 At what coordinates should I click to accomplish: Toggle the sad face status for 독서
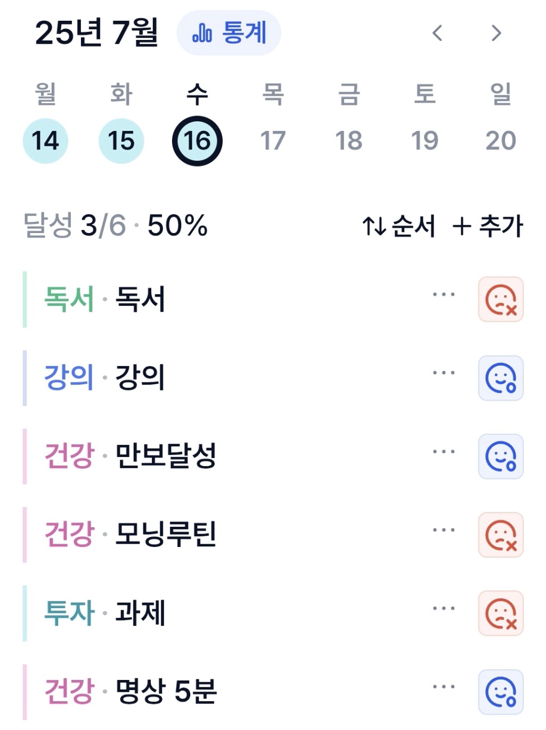[501, 300]
